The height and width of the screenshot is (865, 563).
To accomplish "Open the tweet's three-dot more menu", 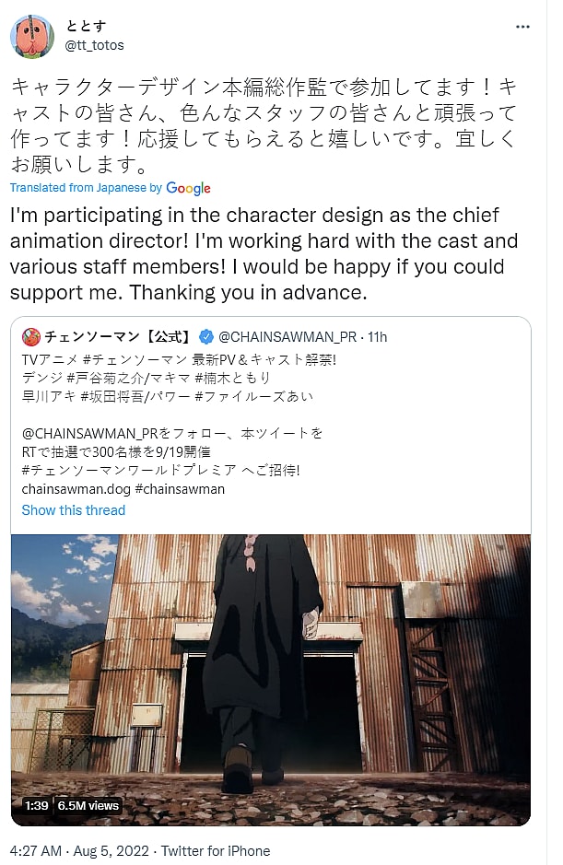I will point(523,27).
